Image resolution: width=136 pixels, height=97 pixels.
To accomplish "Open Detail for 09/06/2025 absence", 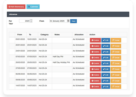I will (116, 81).
